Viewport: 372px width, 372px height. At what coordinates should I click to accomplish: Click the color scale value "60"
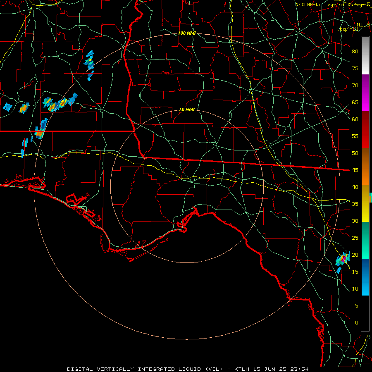pos(355,119)
